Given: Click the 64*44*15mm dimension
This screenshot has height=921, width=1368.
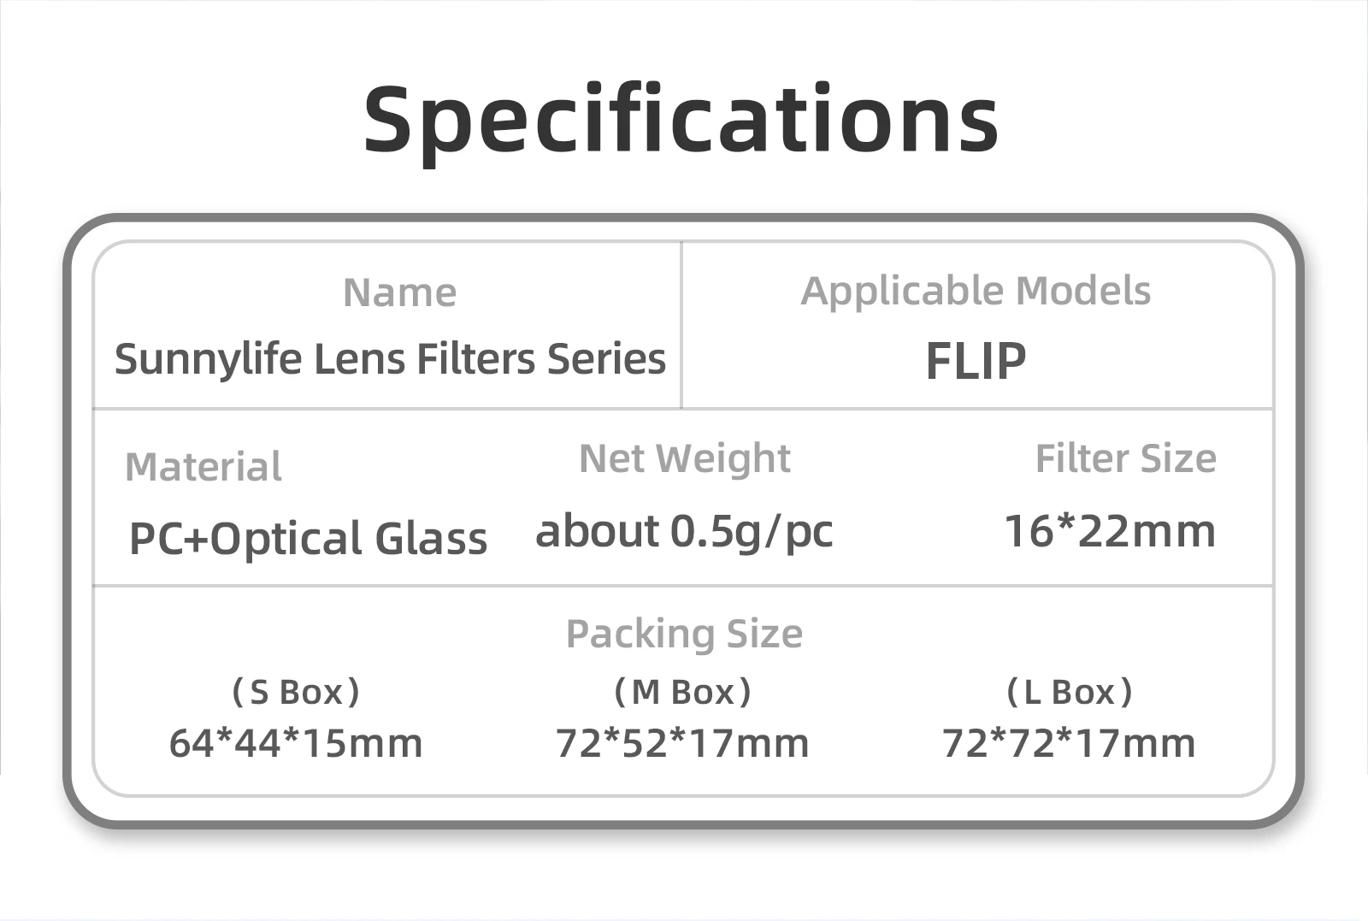Looking at the screenshot, I should [296, 743].
